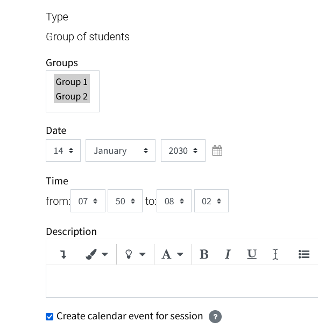Uncheck Create calendar event for session
Viewport: 318px width, 336px height.
point(50,317)
